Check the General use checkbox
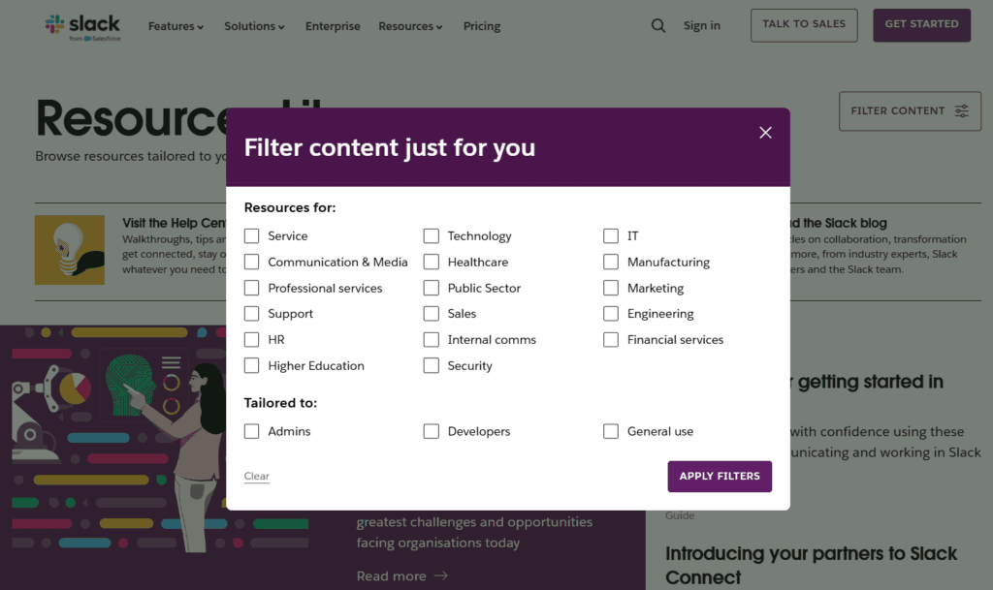 pyautogui.click(x=611, y=431)
